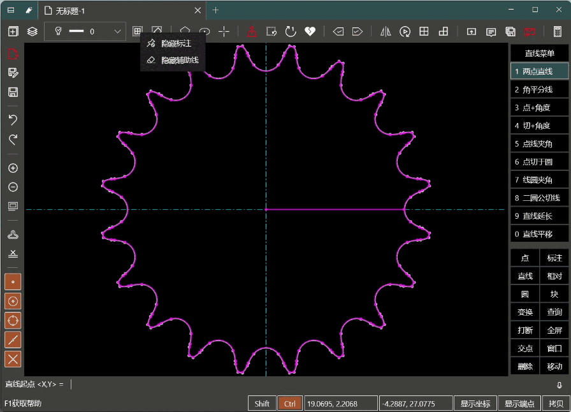Toggle the endpoint snap point button
The width and height of the screenshot is (571, 412).
click(13, 281)
